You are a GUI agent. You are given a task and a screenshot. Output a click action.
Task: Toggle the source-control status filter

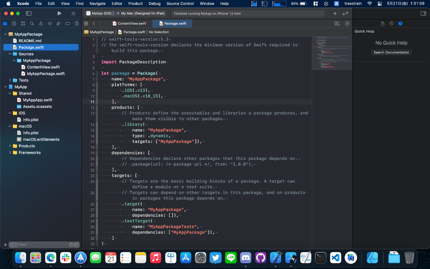click(x=76, y=245)
